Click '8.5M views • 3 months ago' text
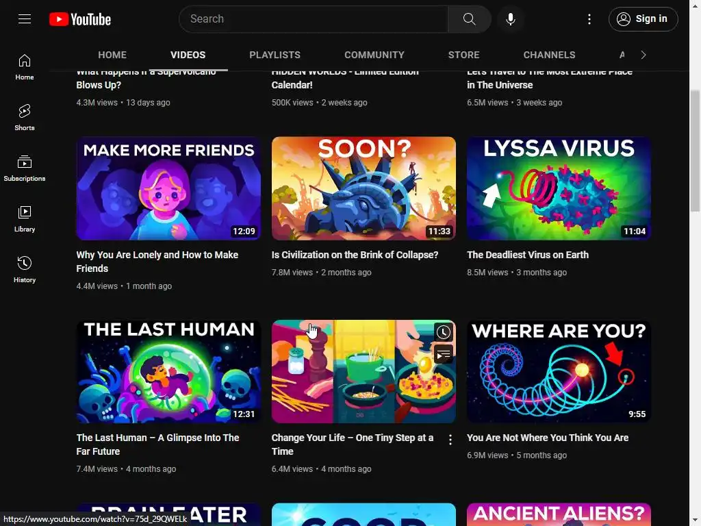Viewport: 701px width, 526px height. click(x=517, y=273)
